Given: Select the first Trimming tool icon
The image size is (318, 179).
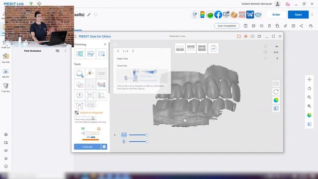Looking at the screenshot, I should (x=79, y=54).
